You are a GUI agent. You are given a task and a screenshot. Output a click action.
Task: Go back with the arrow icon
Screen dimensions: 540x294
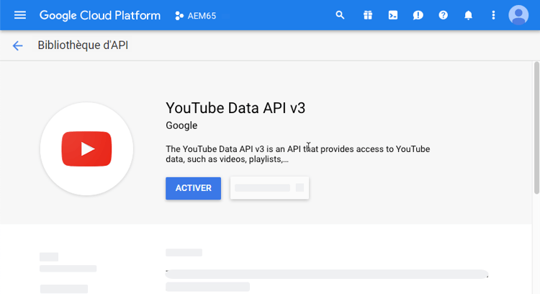coord(17,45)
